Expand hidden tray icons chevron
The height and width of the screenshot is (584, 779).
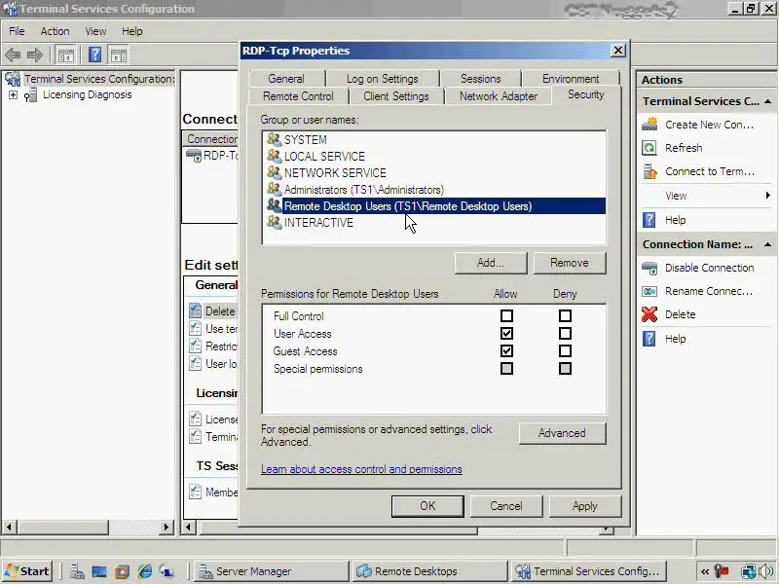pyautogui.click(x=705, y=571)
